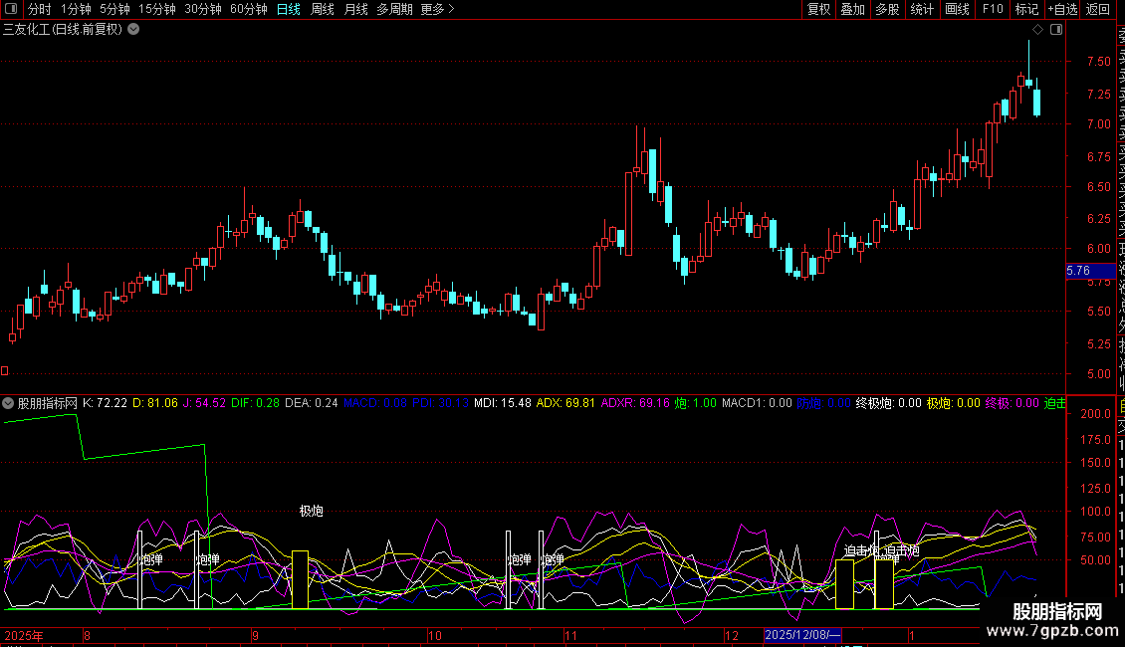
Task: Switch to 日线 daily period
Action: [x=288, y=9]
